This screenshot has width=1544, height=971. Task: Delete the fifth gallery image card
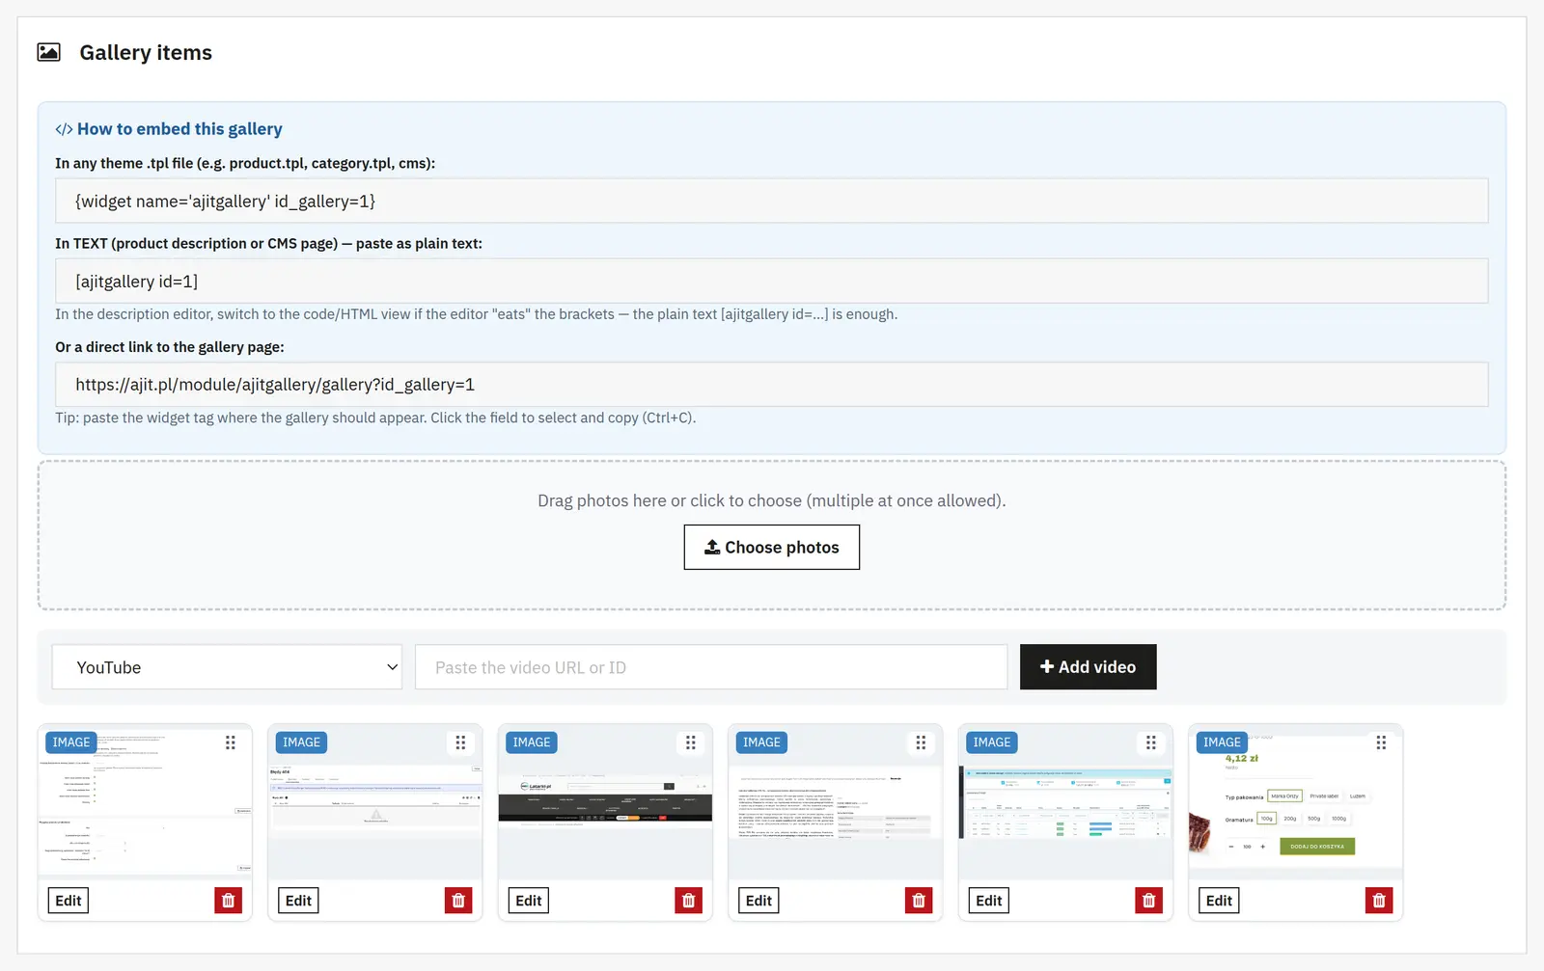pyautogui.click(x=1149, y=901)
